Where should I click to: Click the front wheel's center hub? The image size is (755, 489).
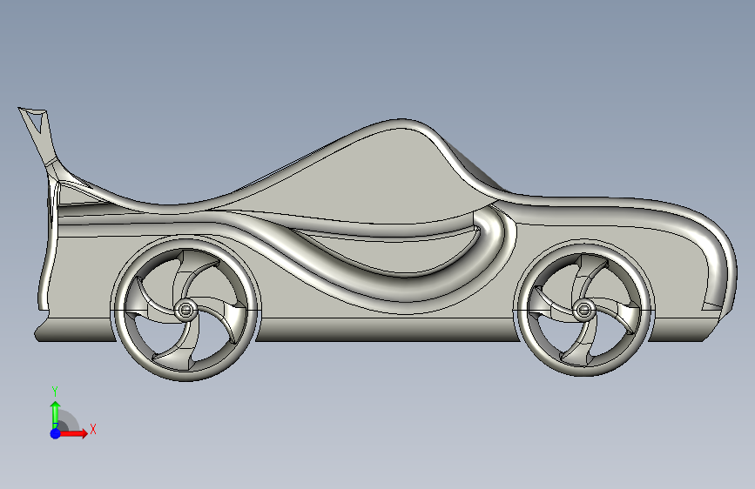[583, 309]
